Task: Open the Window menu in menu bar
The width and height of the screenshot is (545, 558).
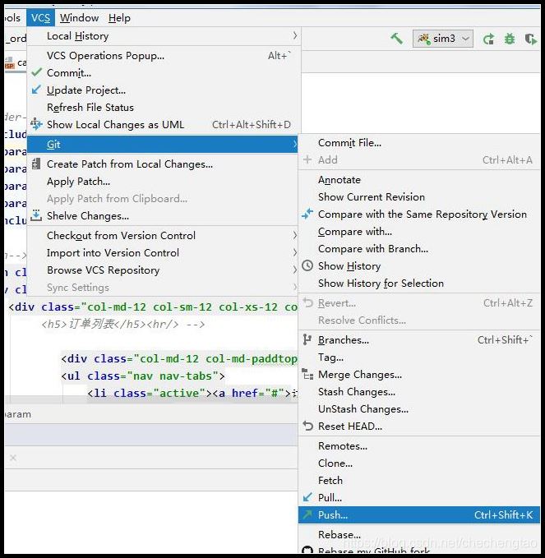Action: [x=79, y=17]
